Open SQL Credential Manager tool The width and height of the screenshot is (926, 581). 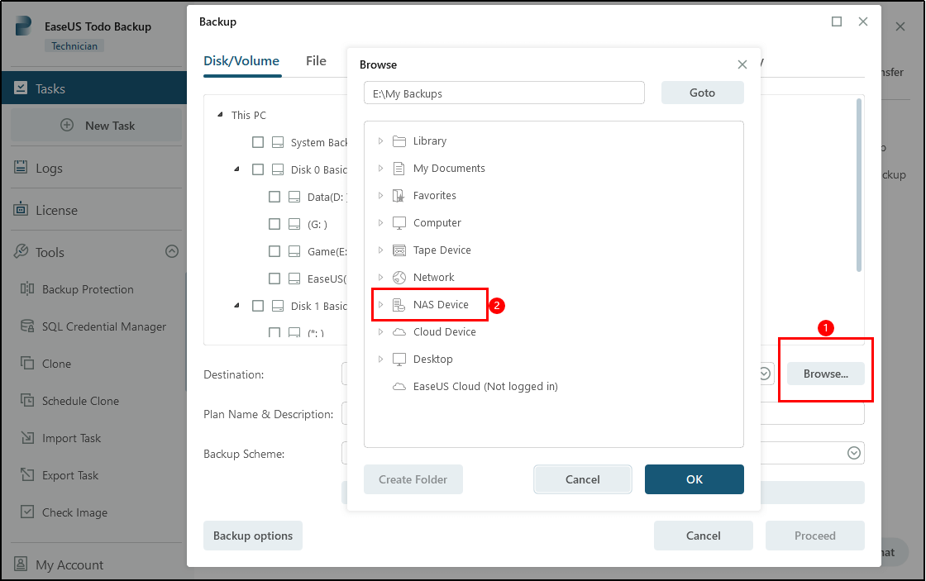pos(103,326)
